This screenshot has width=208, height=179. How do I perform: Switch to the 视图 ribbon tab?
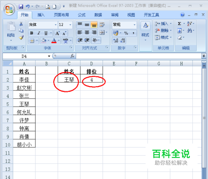(131, 15)
